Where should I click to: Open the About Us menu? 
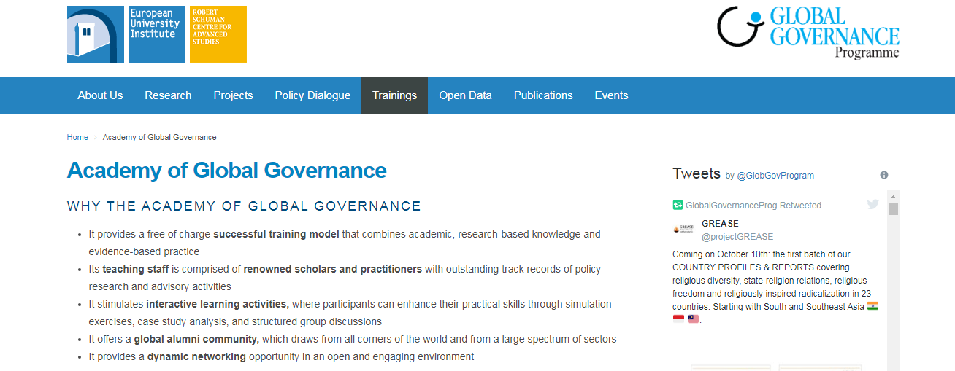(100, 95)
